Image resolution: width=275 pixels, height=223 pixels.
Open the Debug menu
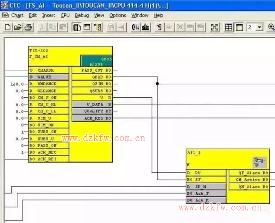[x=82, y=16]
